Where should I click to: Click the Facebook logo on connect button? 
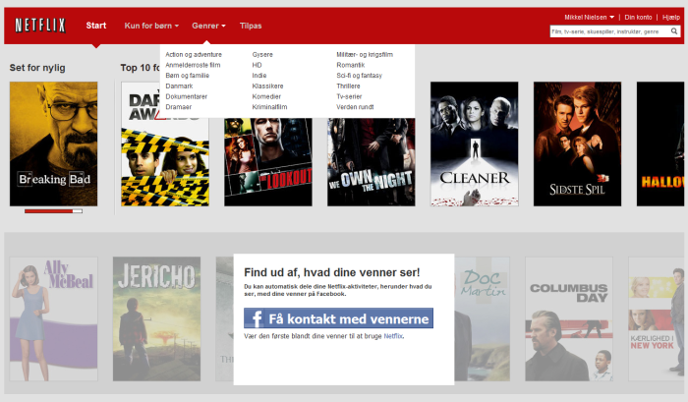click(x=255, y=318)
